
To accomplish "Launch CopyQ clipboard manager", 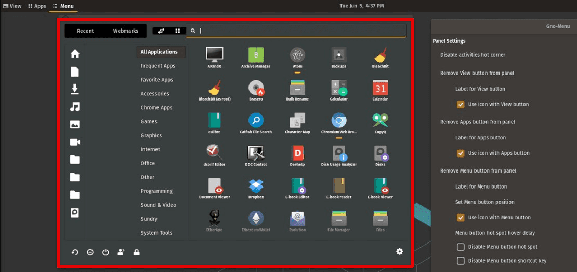I will point(380,123).
